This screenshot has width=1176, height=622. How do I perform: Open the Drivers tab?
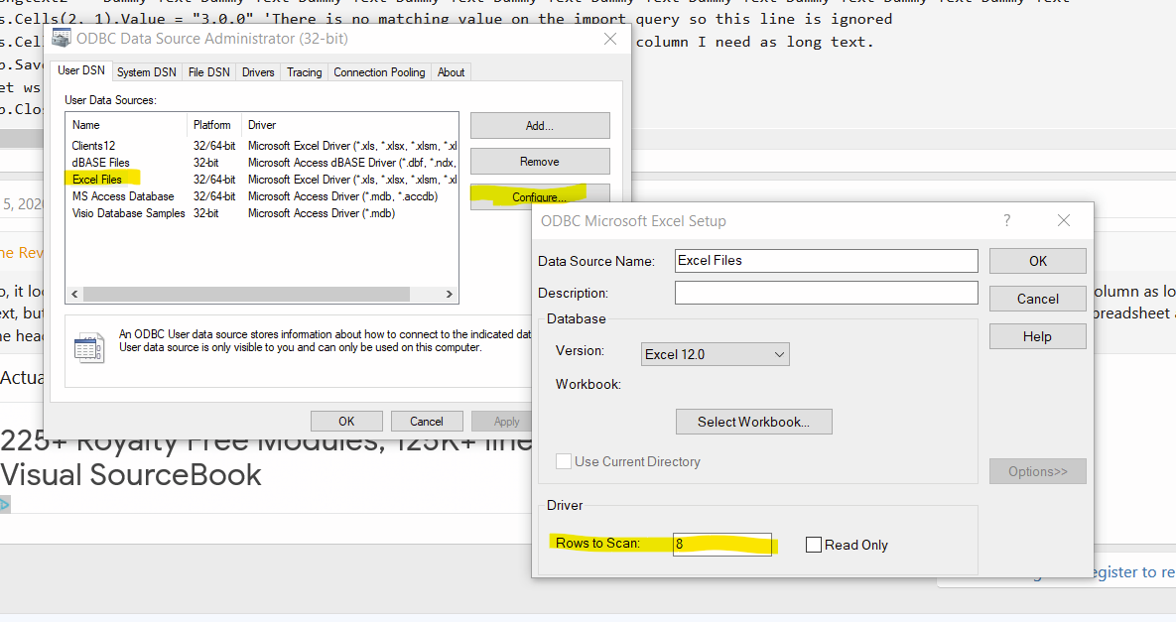[x=258, y=72]
